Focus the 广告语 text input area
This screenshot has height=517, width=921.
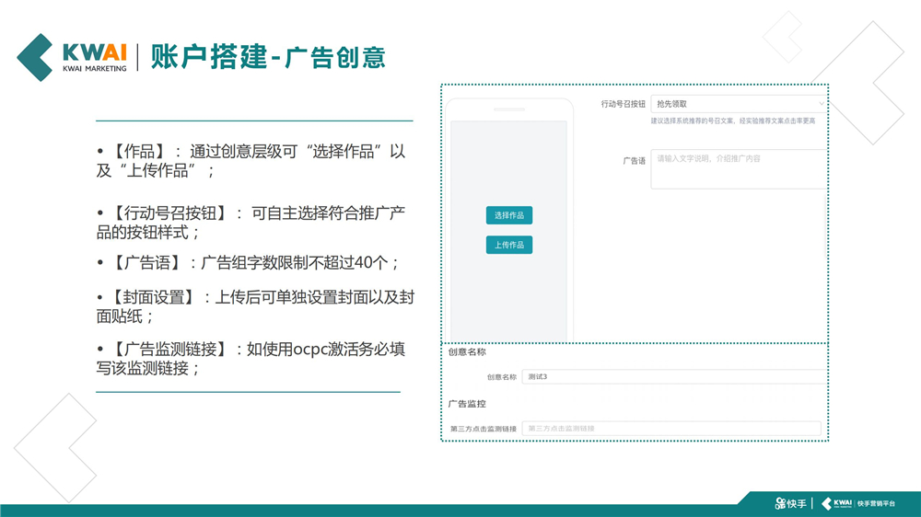pyautogui.click(x=739, y=169)
